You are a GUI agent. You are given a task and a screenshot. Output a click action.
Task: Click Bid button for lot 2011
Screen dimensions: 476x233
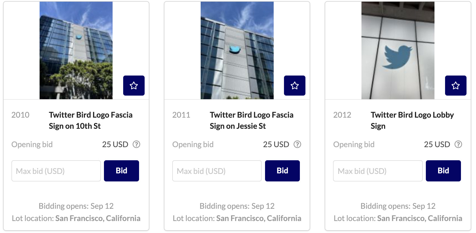282,171
